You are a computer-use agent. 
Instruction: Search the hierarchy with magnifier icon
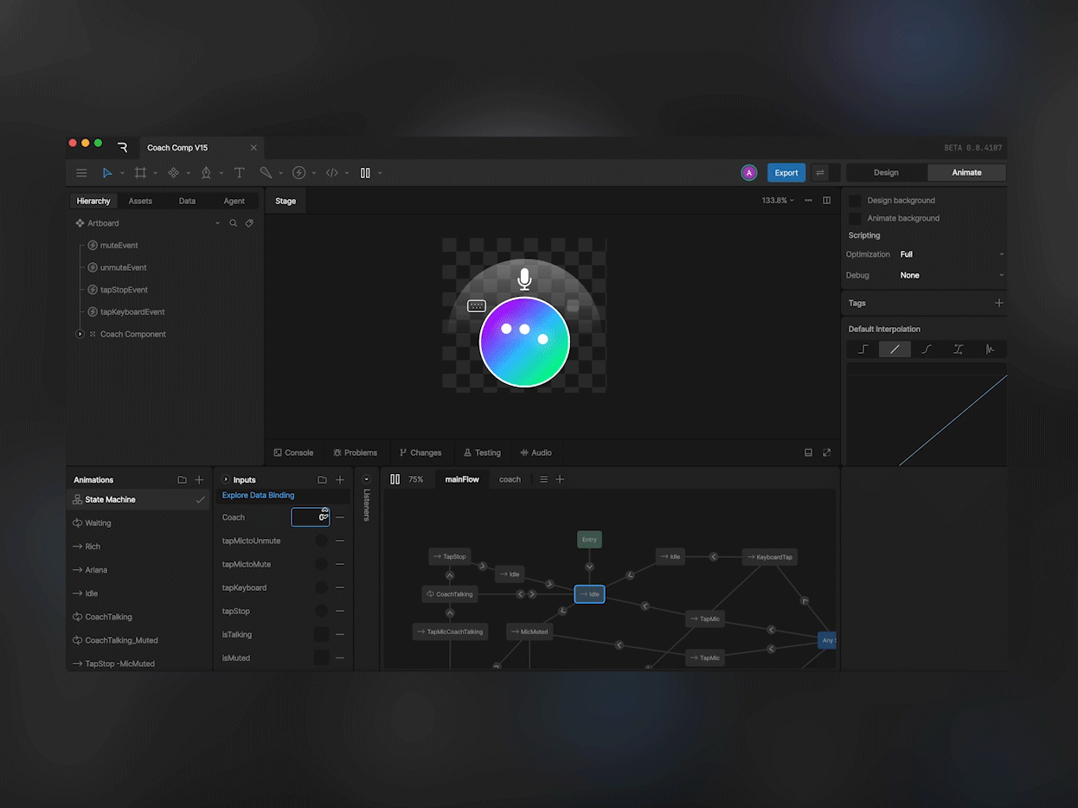pyautogui.click(x=233, y=223)
